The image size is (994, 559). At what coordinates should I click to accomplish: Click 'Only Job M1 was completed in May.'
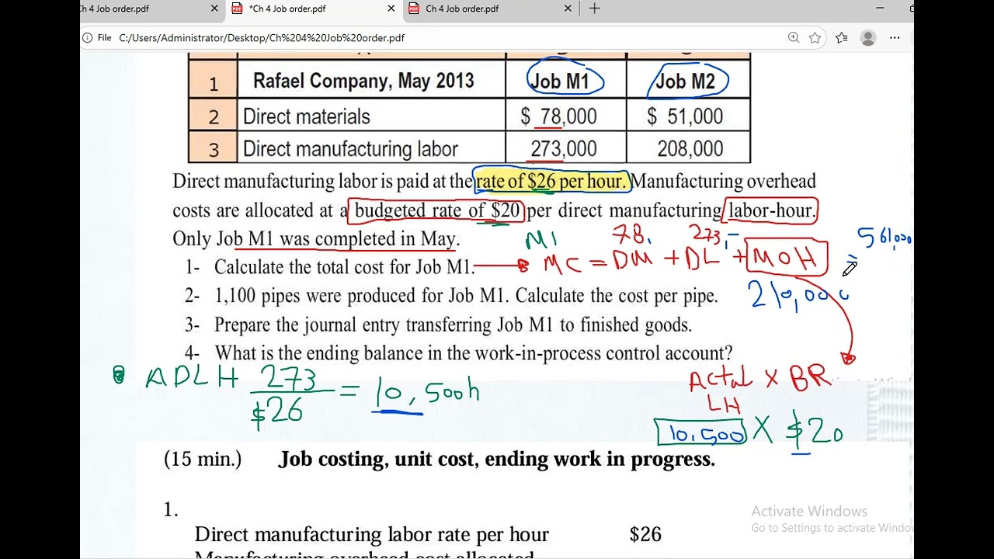pos(316,239)
